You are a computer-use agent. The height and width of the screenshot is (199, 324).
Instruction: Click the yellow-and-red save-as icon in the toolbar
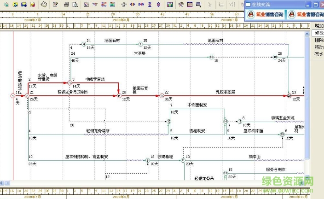(x=33, y=4)
